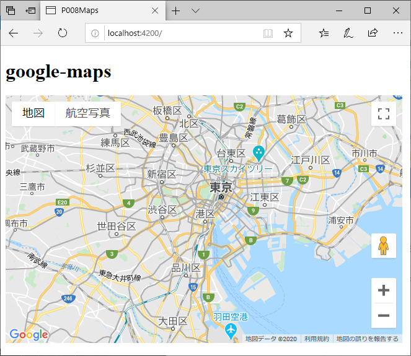Click the share page icon
The height and width of the screenshot is (356, 411).
pyautogui.click(x=373, y=33)
